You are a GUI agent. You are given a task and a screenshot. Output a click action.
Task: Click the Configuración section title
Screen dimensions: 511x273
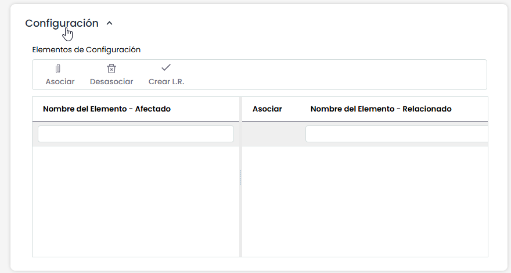(62, 23)
